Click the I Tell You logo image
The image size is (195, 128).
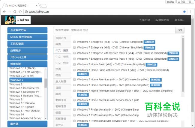point(18,20)
